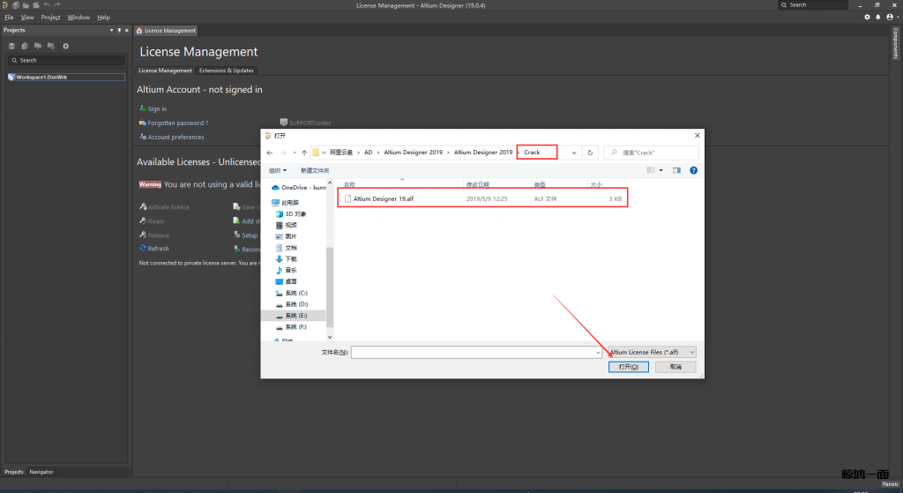The height and width of the screenshot is (493, 903).
Task: Select 系统 (D:) drive in navigation pane
Action: tap(295, 303)
